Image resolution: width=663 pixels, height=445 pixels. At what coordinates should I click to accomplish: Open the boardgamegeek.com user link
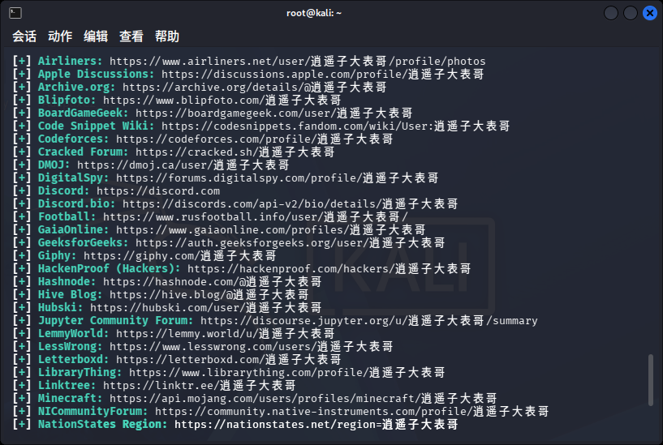coord(274,113)
